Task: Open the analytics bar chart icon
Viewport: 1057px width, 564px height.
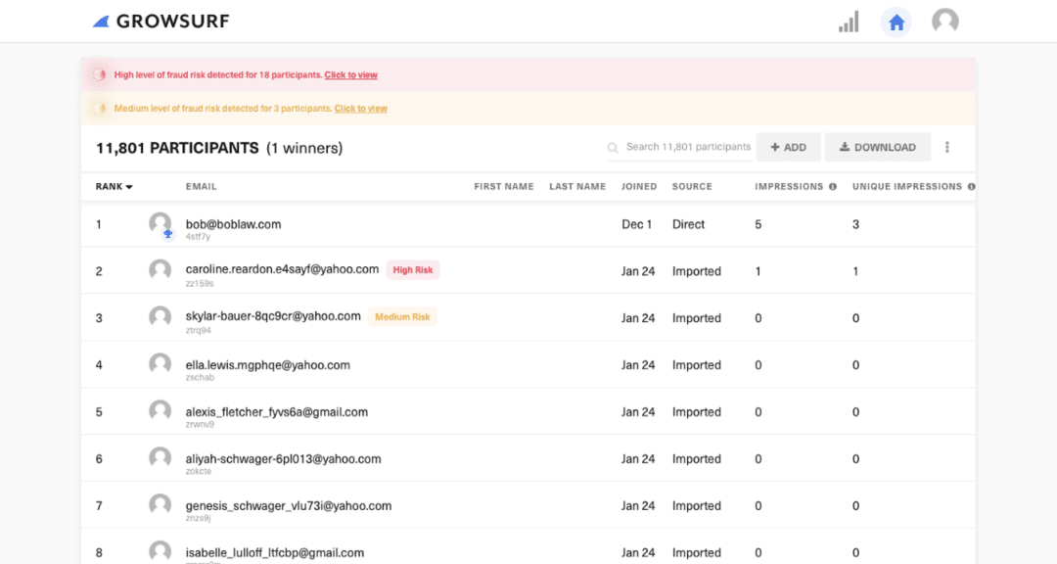Action: click(x=849, y=21)
